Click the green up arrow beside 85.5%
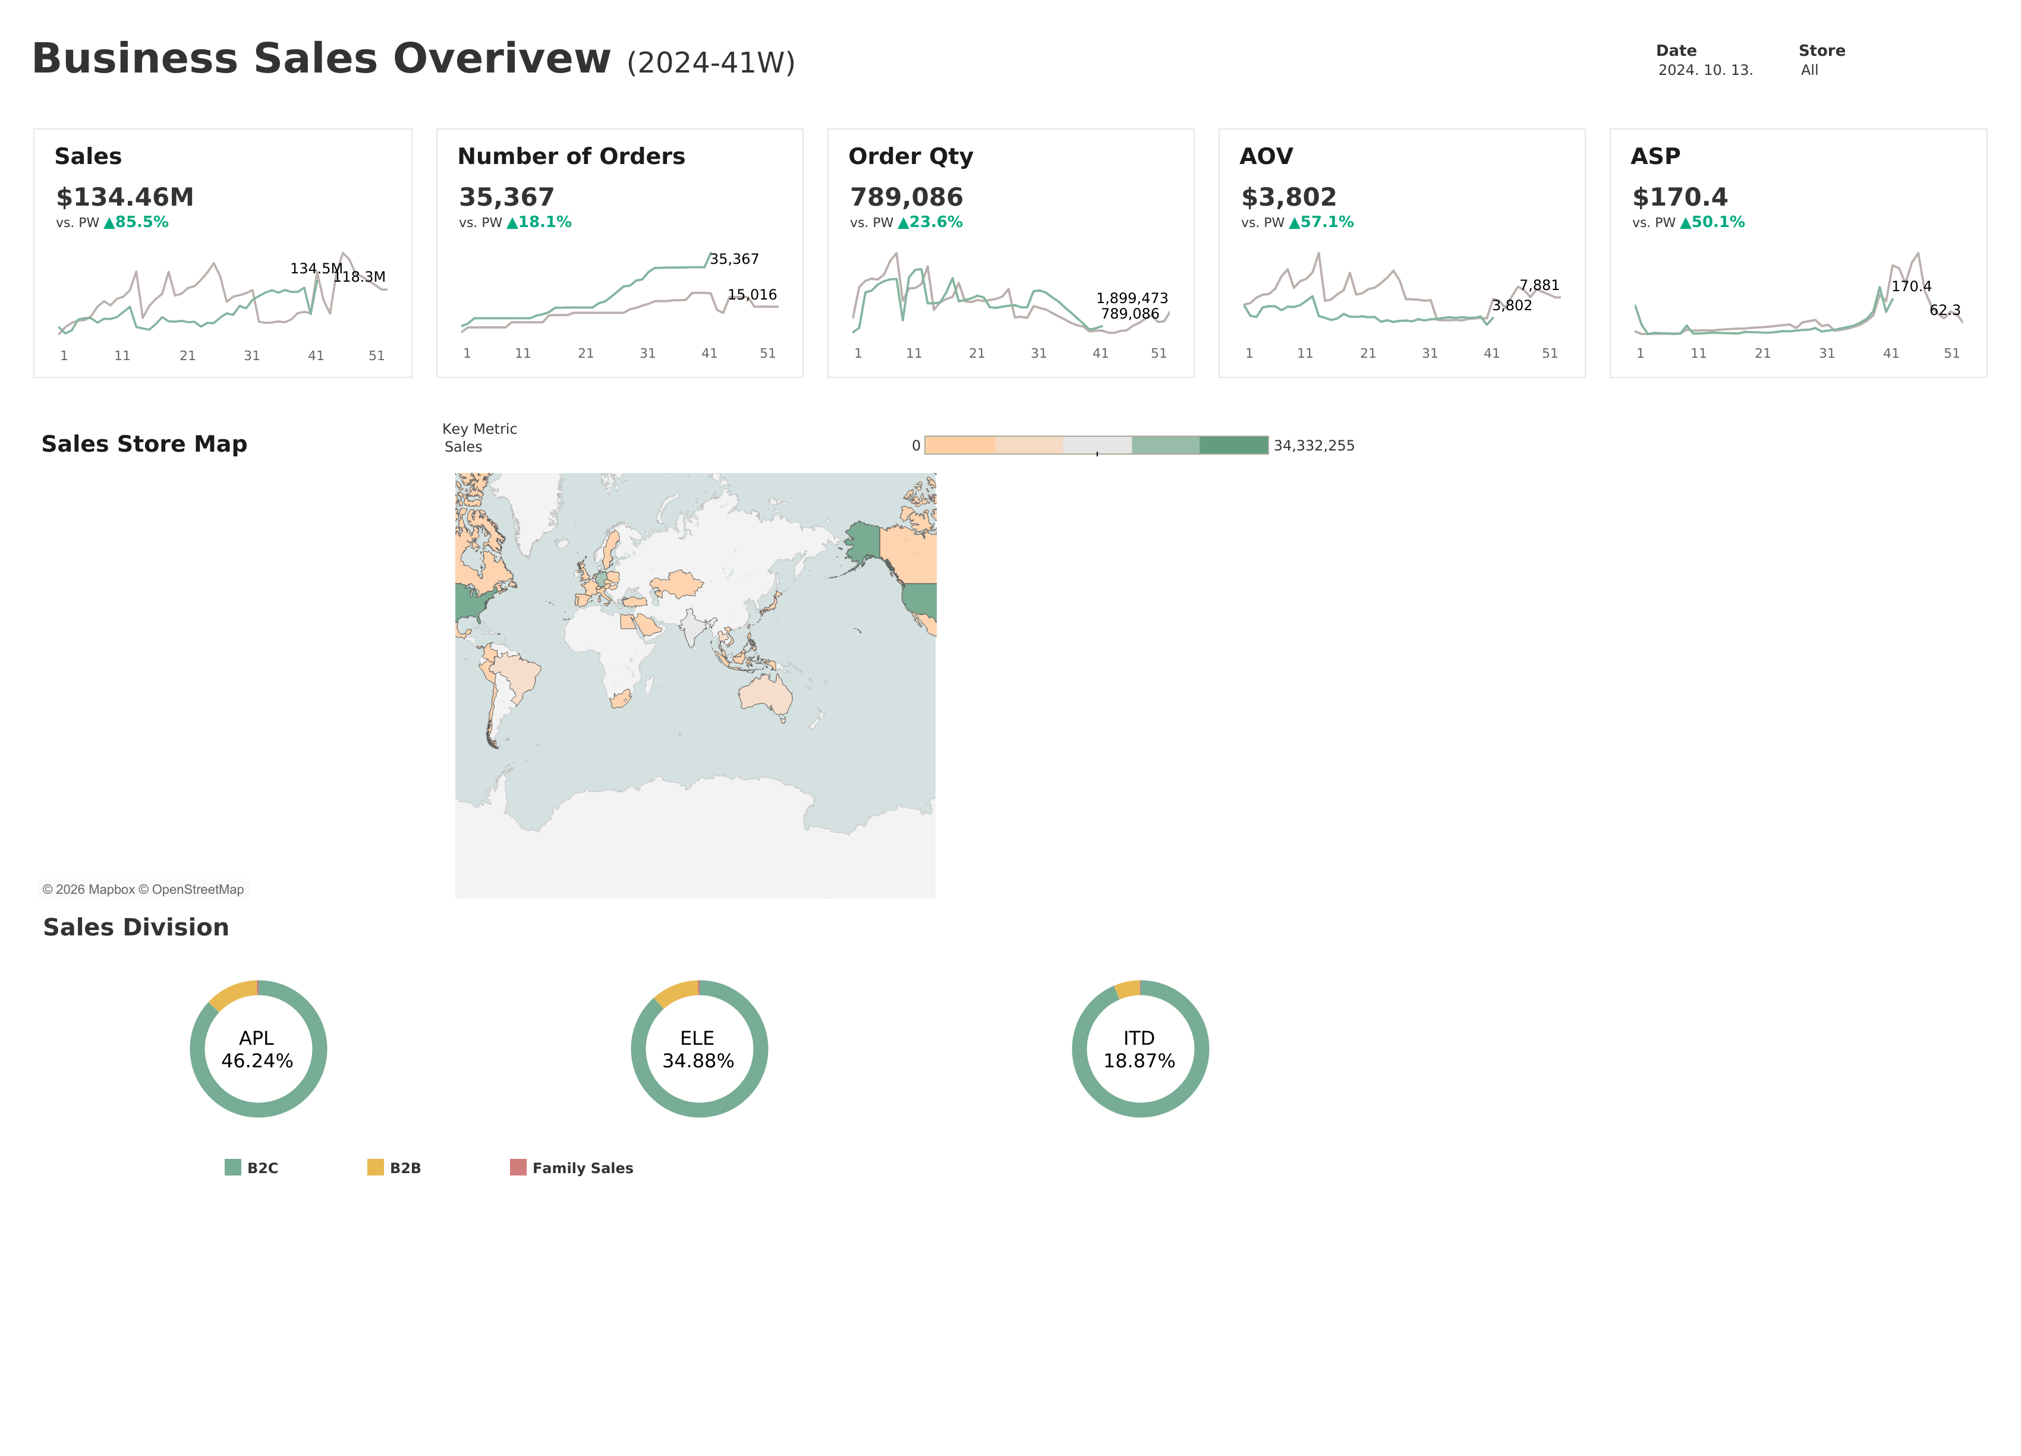2021x1456 pixels. pyautogui.click(x=109, y=223)
